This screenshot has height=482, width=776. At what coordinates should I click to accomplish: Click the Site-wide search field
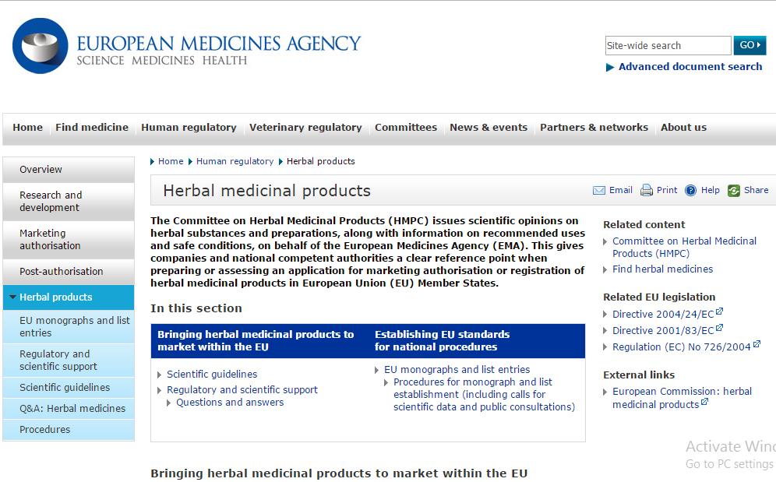tap(668, 45)
